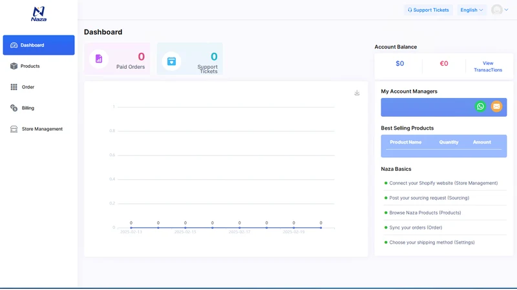Click the Products box icon
517x290 pixels.
pos(14,66)
